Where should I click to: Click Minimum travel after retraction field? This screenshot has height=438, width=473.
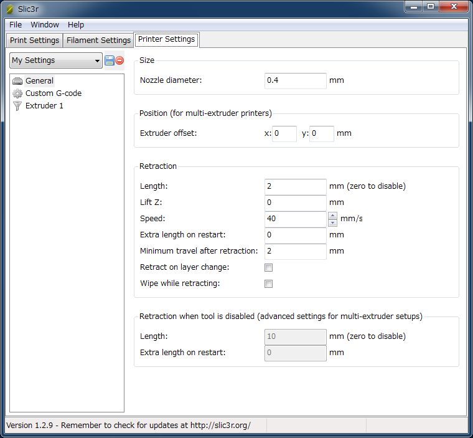click(296, 251)
